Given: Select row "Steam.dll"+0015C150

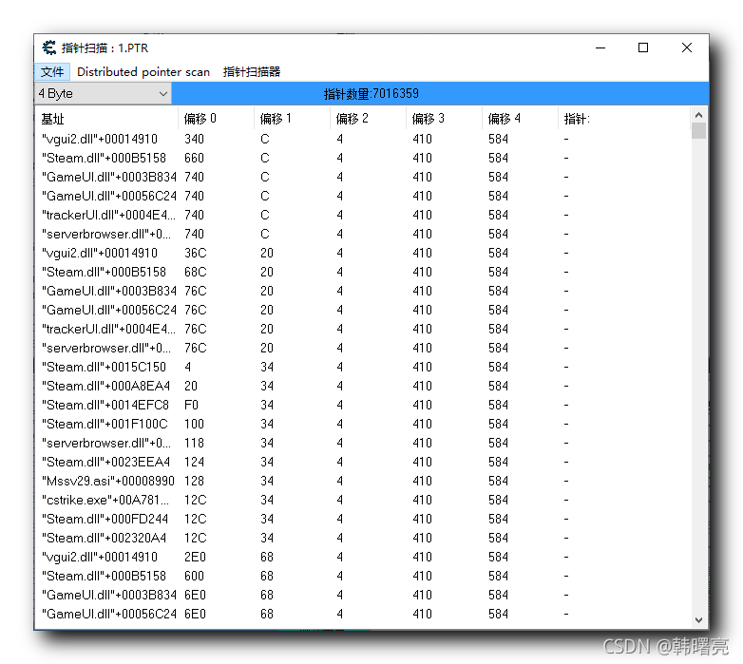Looking at the screenshot, I should (x=363, y=367).
